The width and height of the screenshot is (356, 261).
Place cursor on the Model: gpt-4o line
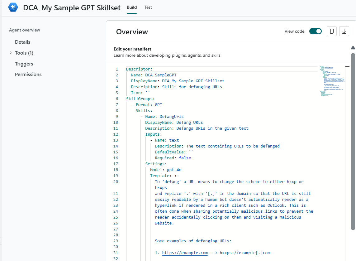[x=166, y=170]
